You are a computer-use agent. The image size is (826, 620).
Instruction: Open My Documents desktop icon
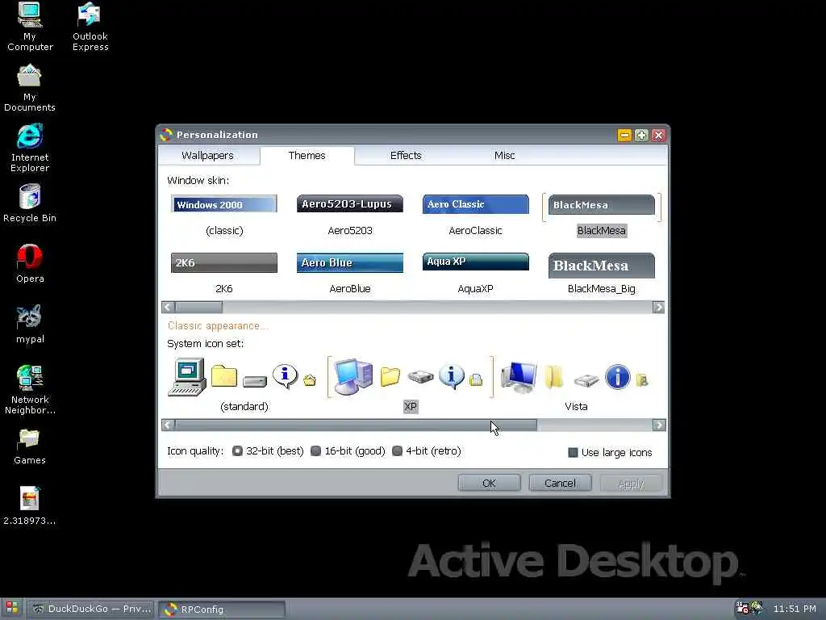click(x=30, y=87)
